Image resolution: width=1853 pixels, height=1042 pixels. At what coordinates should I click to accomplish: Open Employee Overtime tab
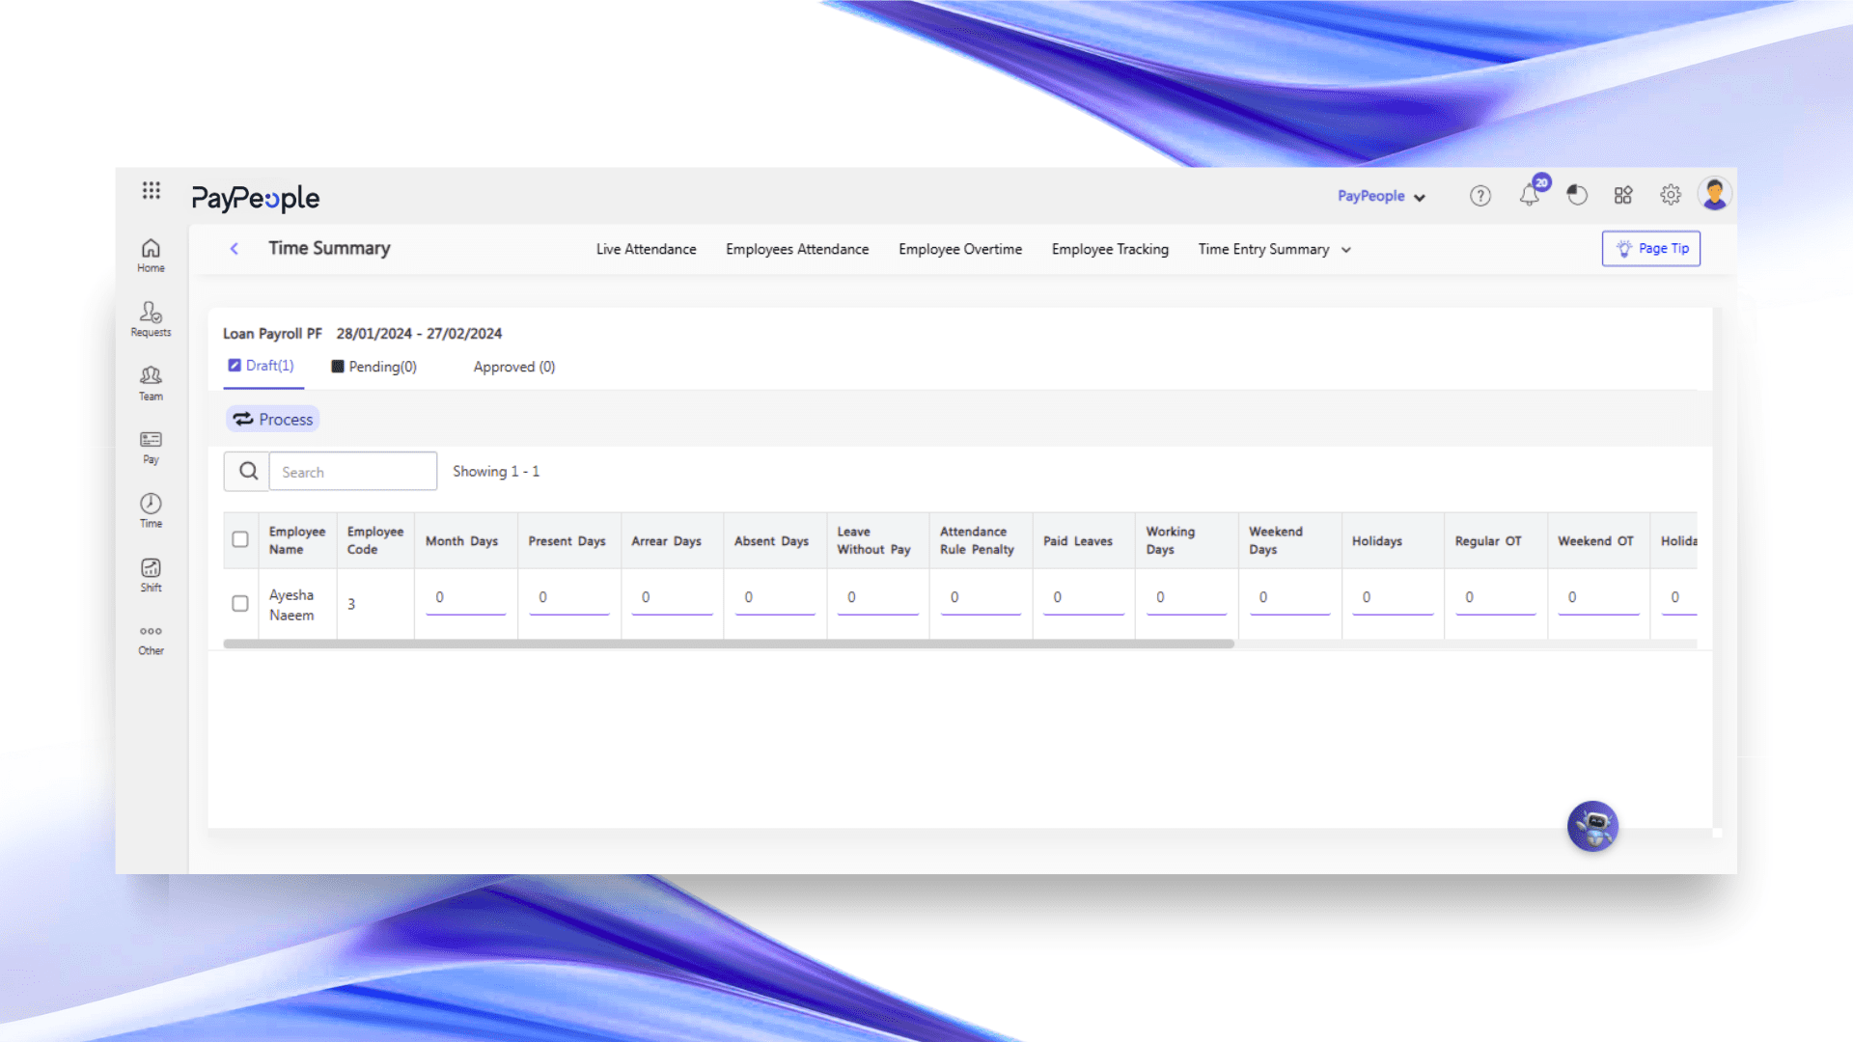pos(959,249)
